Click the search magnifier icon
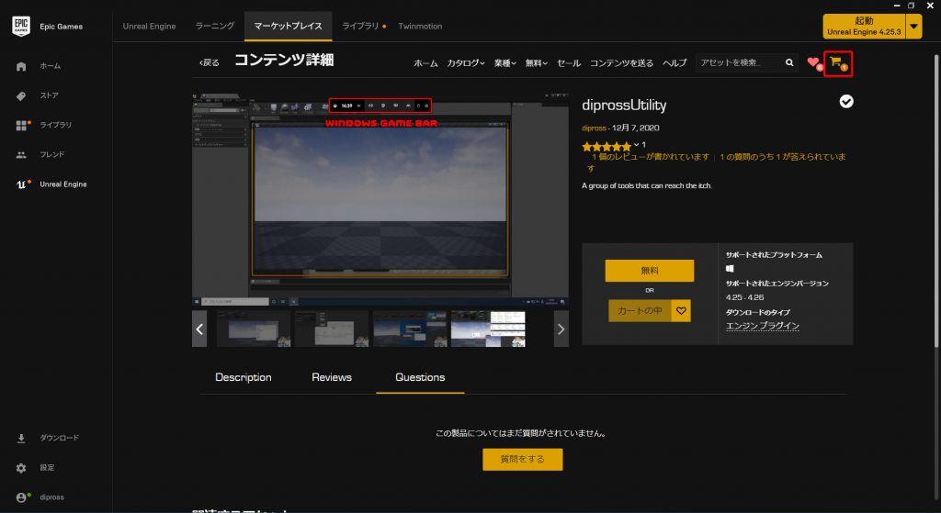The image size is (941, 513). (x=789, y=62)
